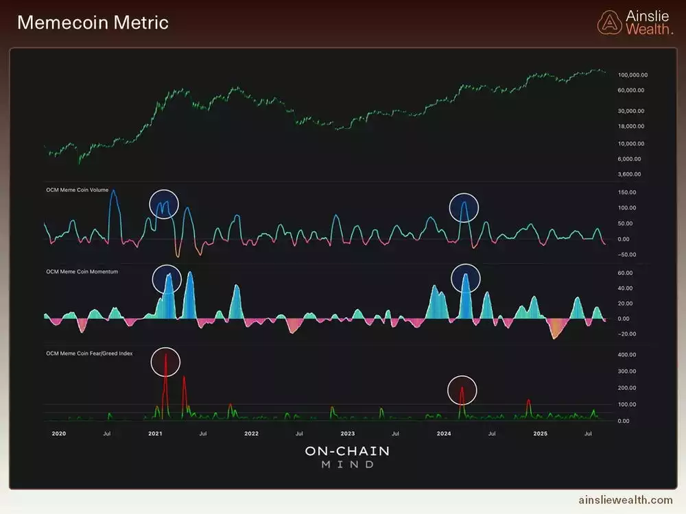
Task: Select the circled 2024 Fear/Greed peak
Action: coord(462,389)
